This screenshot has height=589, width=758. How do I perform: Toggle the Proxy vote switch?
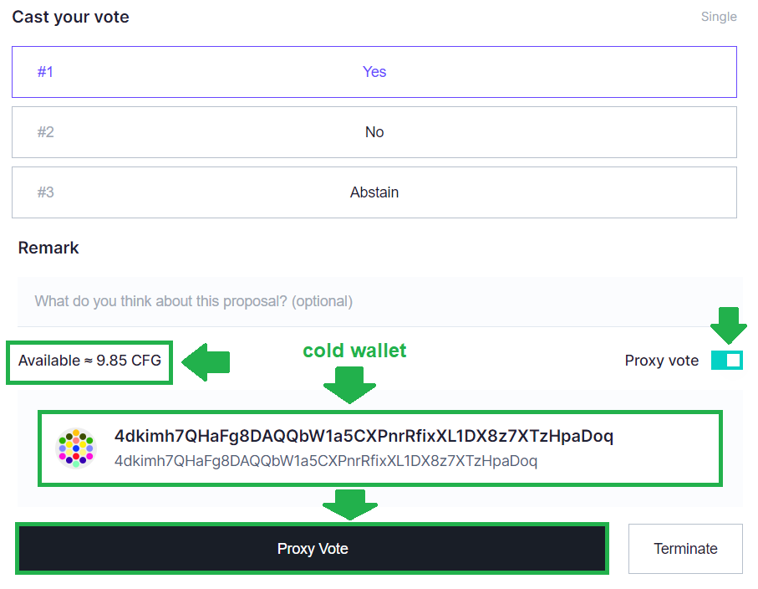726,361
